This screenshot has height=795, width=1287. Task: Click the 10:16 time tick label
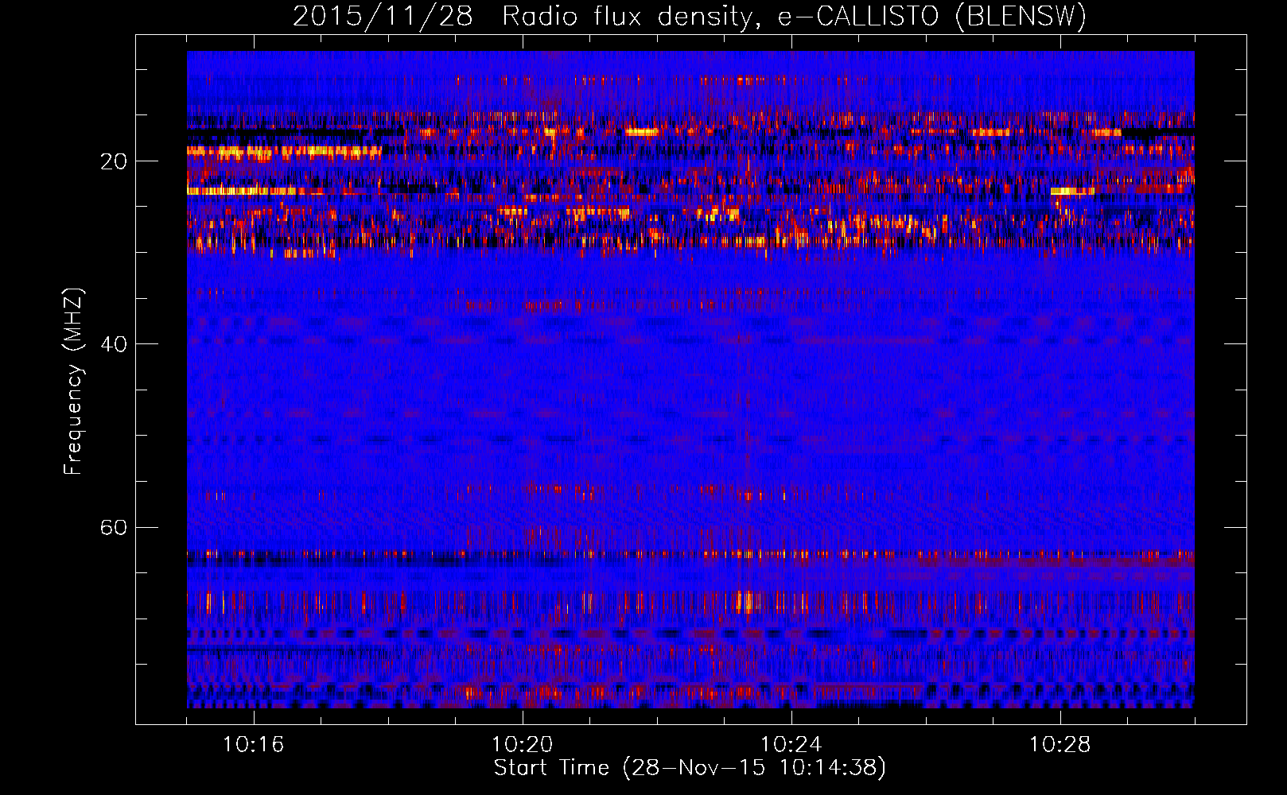[x=254, y=745]
